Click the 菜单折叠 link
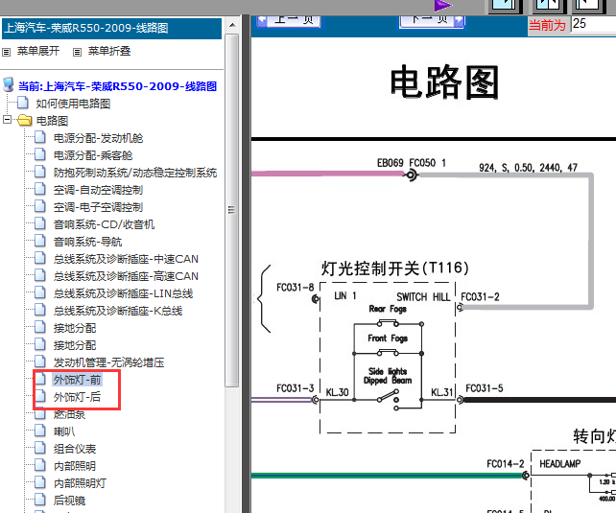 pos(109,51)
